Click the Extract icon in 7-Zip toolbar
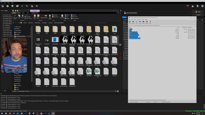 pyautogui.click(x=133, y=22)
